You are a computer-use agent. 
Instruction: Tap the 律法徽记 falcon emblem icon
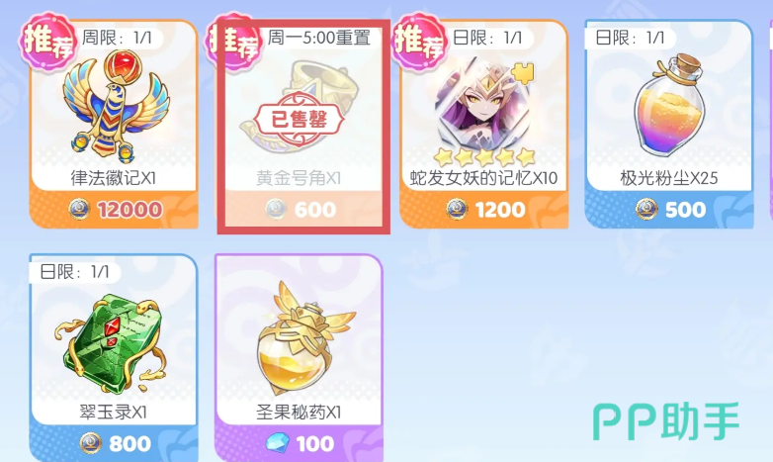pos(116,107)
